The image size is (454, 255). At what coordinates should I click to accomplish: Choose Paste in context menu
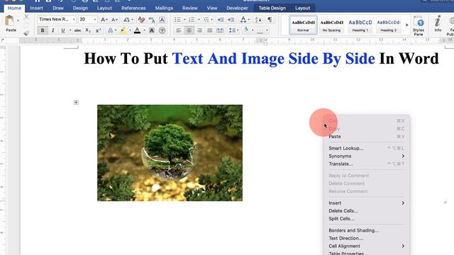point(367,137)
